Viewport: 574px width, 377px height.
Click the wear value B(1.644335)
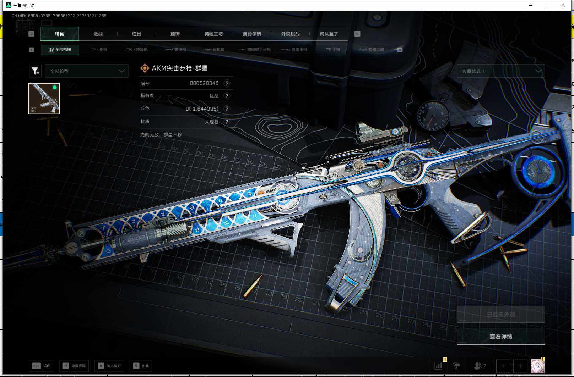click(202, 109)
